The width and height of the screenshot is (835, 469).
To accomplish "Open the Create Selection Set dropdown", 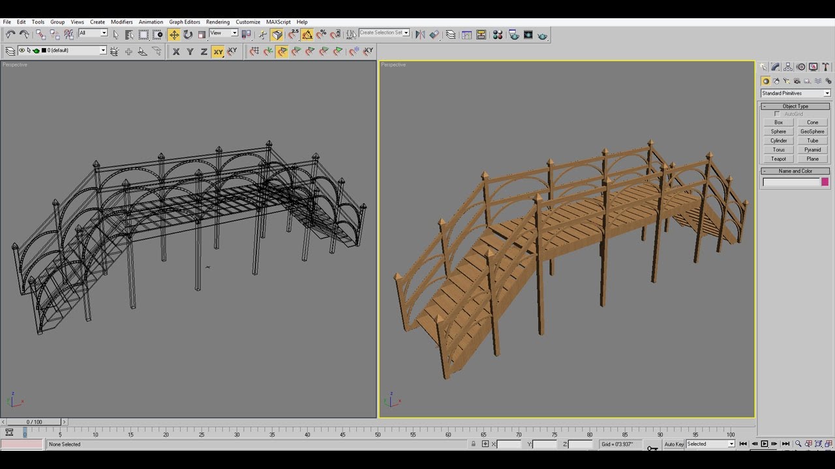I will (384, 33).
